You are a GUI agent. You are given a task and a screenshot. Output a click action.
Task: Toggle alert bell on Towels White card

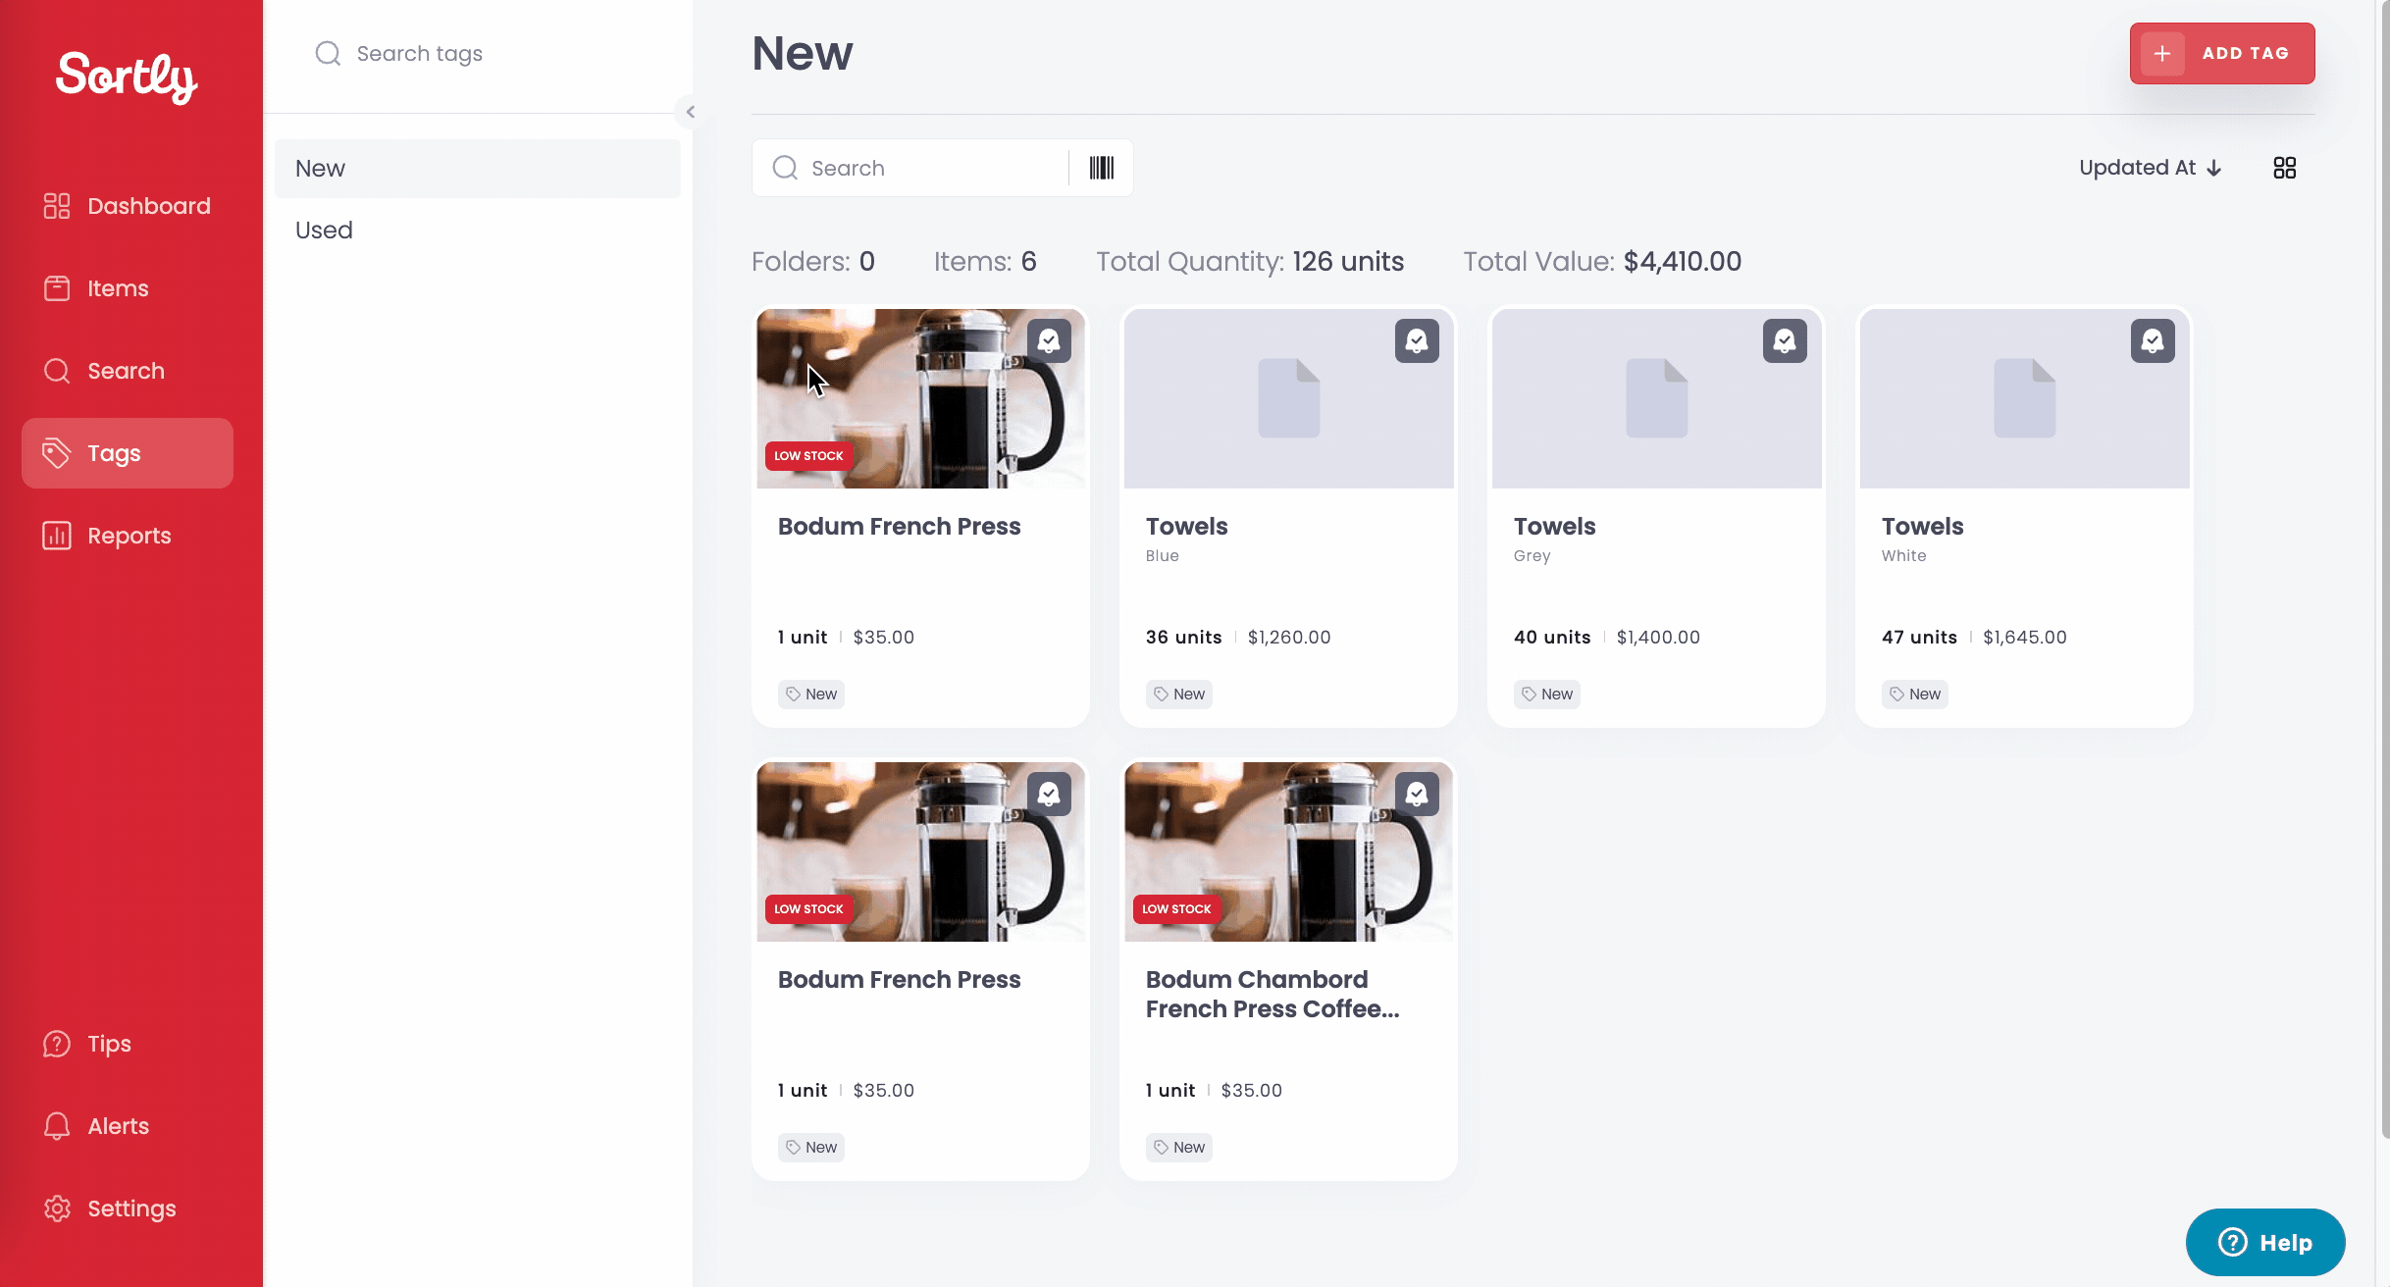[2153, 340]
